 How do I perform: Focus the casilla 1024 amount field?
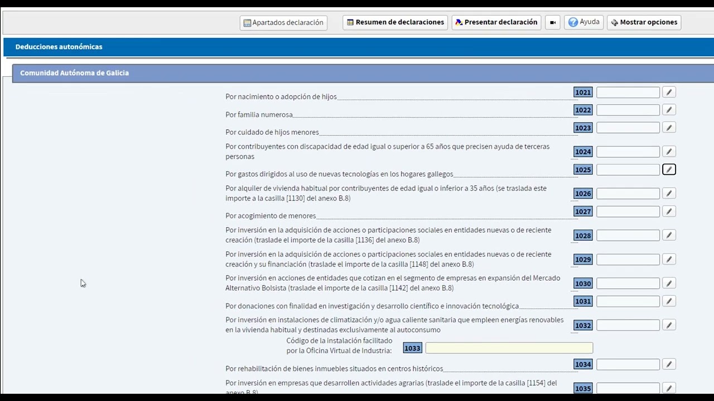pyautogui.click(x=628, y=151)
